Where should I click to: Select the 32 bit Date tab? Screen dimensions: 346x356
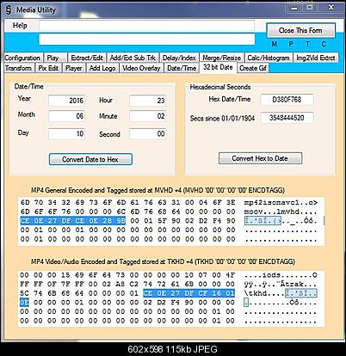click(x=218, y=67)
